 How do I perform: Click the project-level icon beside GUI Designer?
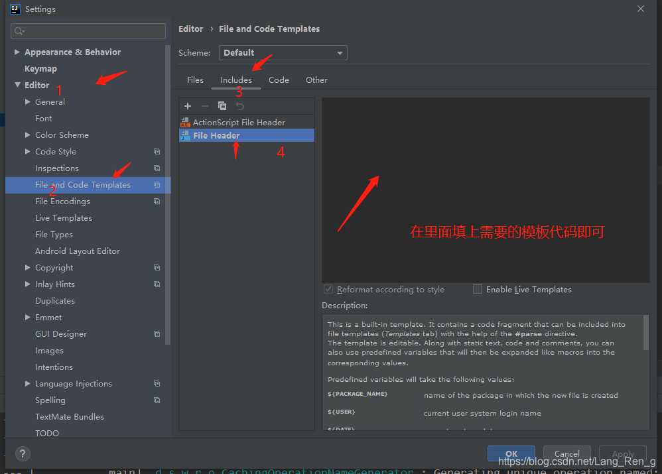157,334
